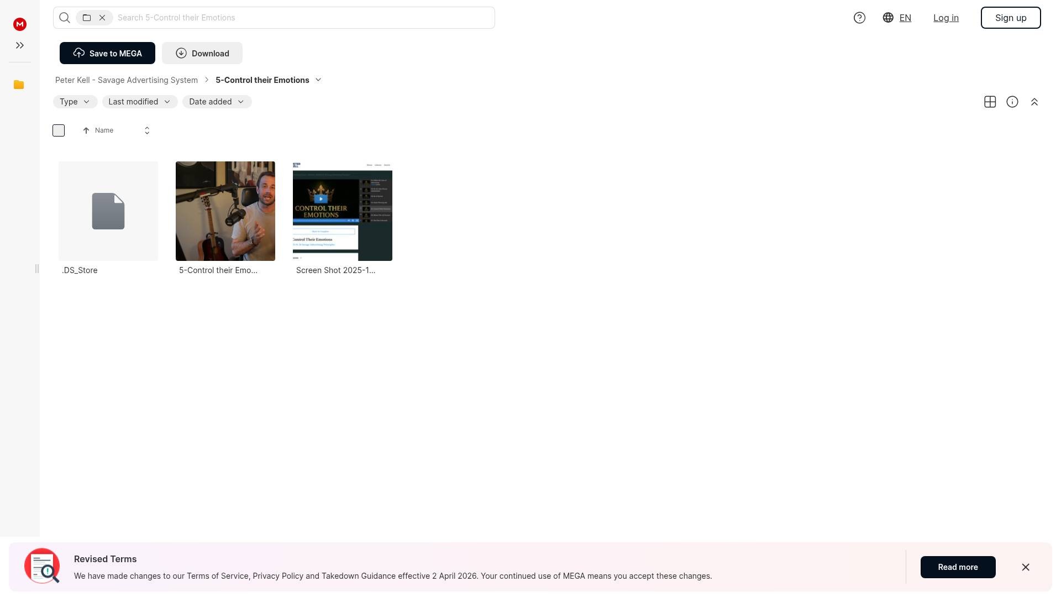This screenshot has width=1061, height=597.
Task: Remove the folder filter from search
Action: tap(102, 18)
